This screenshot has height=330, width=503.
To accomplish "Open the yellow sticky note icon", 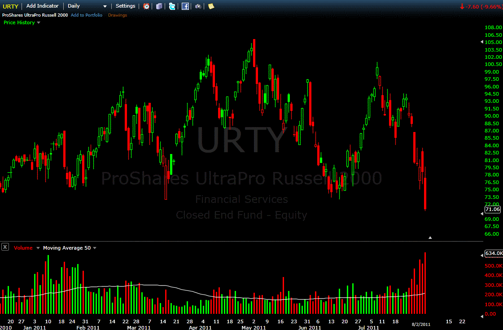I will coord(211,6).
